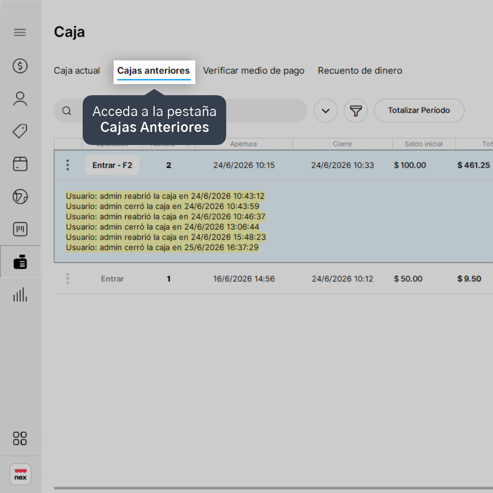Click the Entrar - F2 button

click(x=112, y=165)
